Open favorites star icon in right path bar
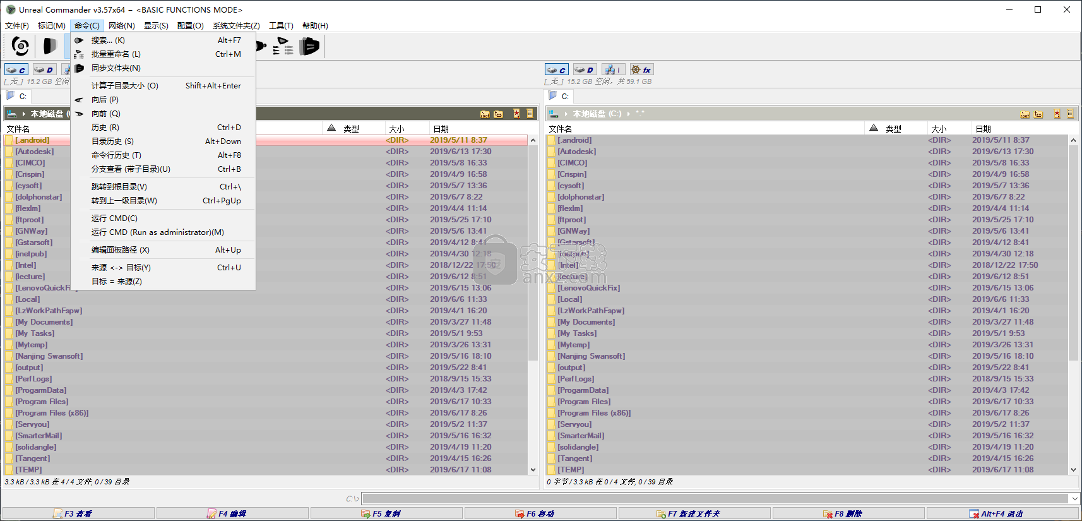This screenshot has width=1082, height=521. point(1057,114)
